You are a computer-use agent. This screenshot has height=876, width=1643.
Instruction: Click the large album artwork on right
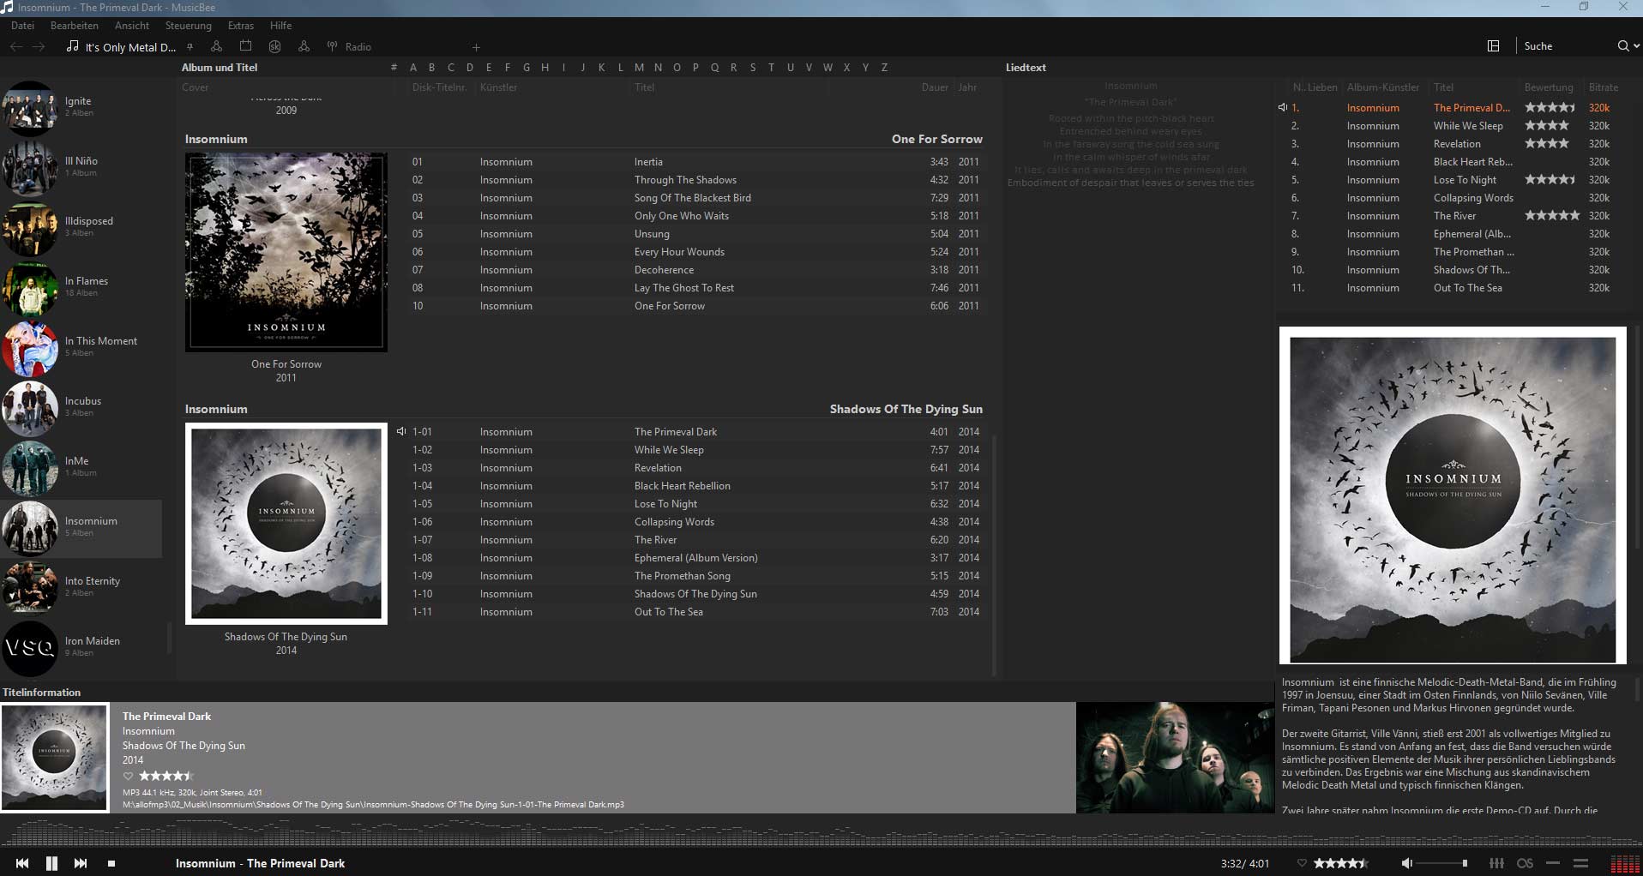(x=1453, y=495)
